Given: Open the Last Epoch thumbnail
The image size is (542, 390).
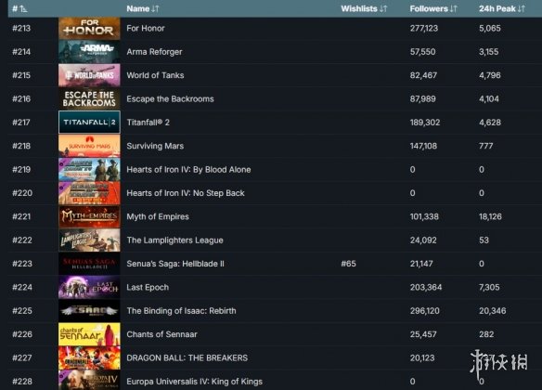Looking at the screenshot, I should [89, 287].
